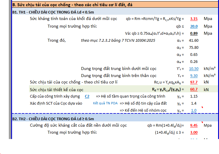219x154 pixels.
Task: Select the α₁ value 41.60
Action: click(x=193, y=41)
